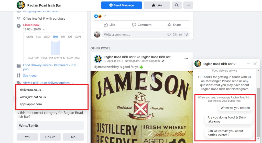262x143 pixels.
Task: Click the clock icon beside Closed now
Action: (18, 26)
